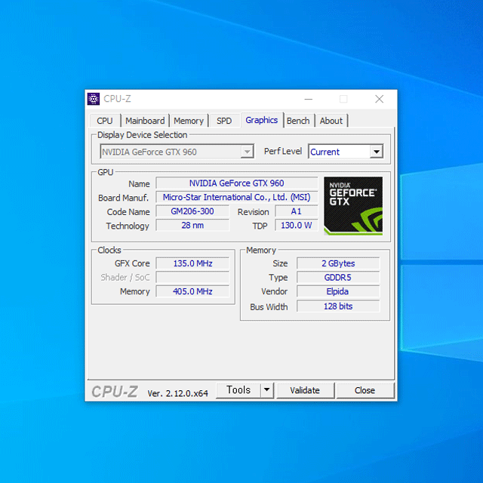Viewport: 483px width, 483px height.
Task: Select the Graphics tab
Action: click(262, 120)
